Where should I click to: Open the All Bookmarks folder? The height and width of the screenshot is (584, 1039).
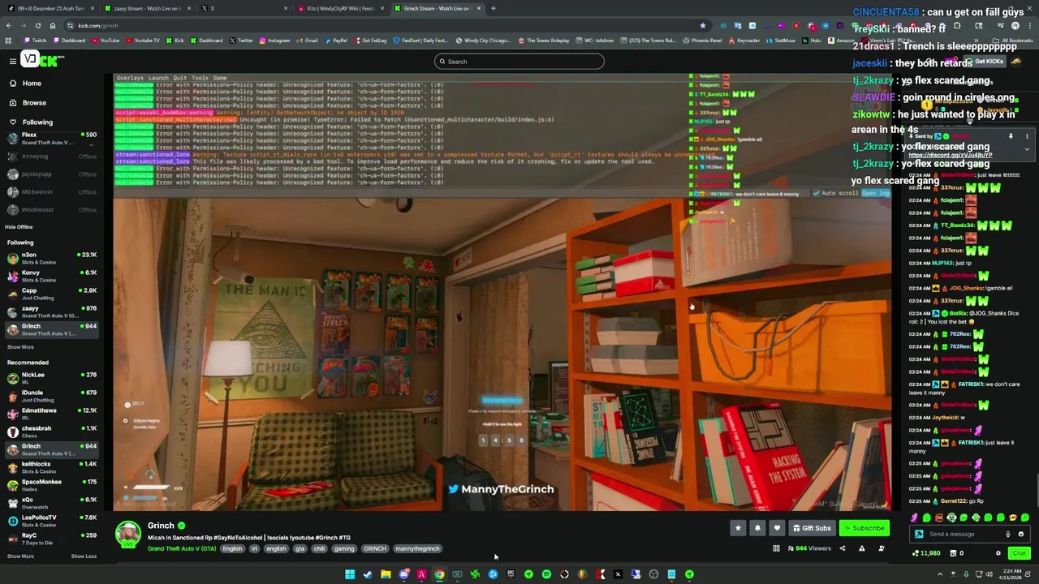point(1013,41)
